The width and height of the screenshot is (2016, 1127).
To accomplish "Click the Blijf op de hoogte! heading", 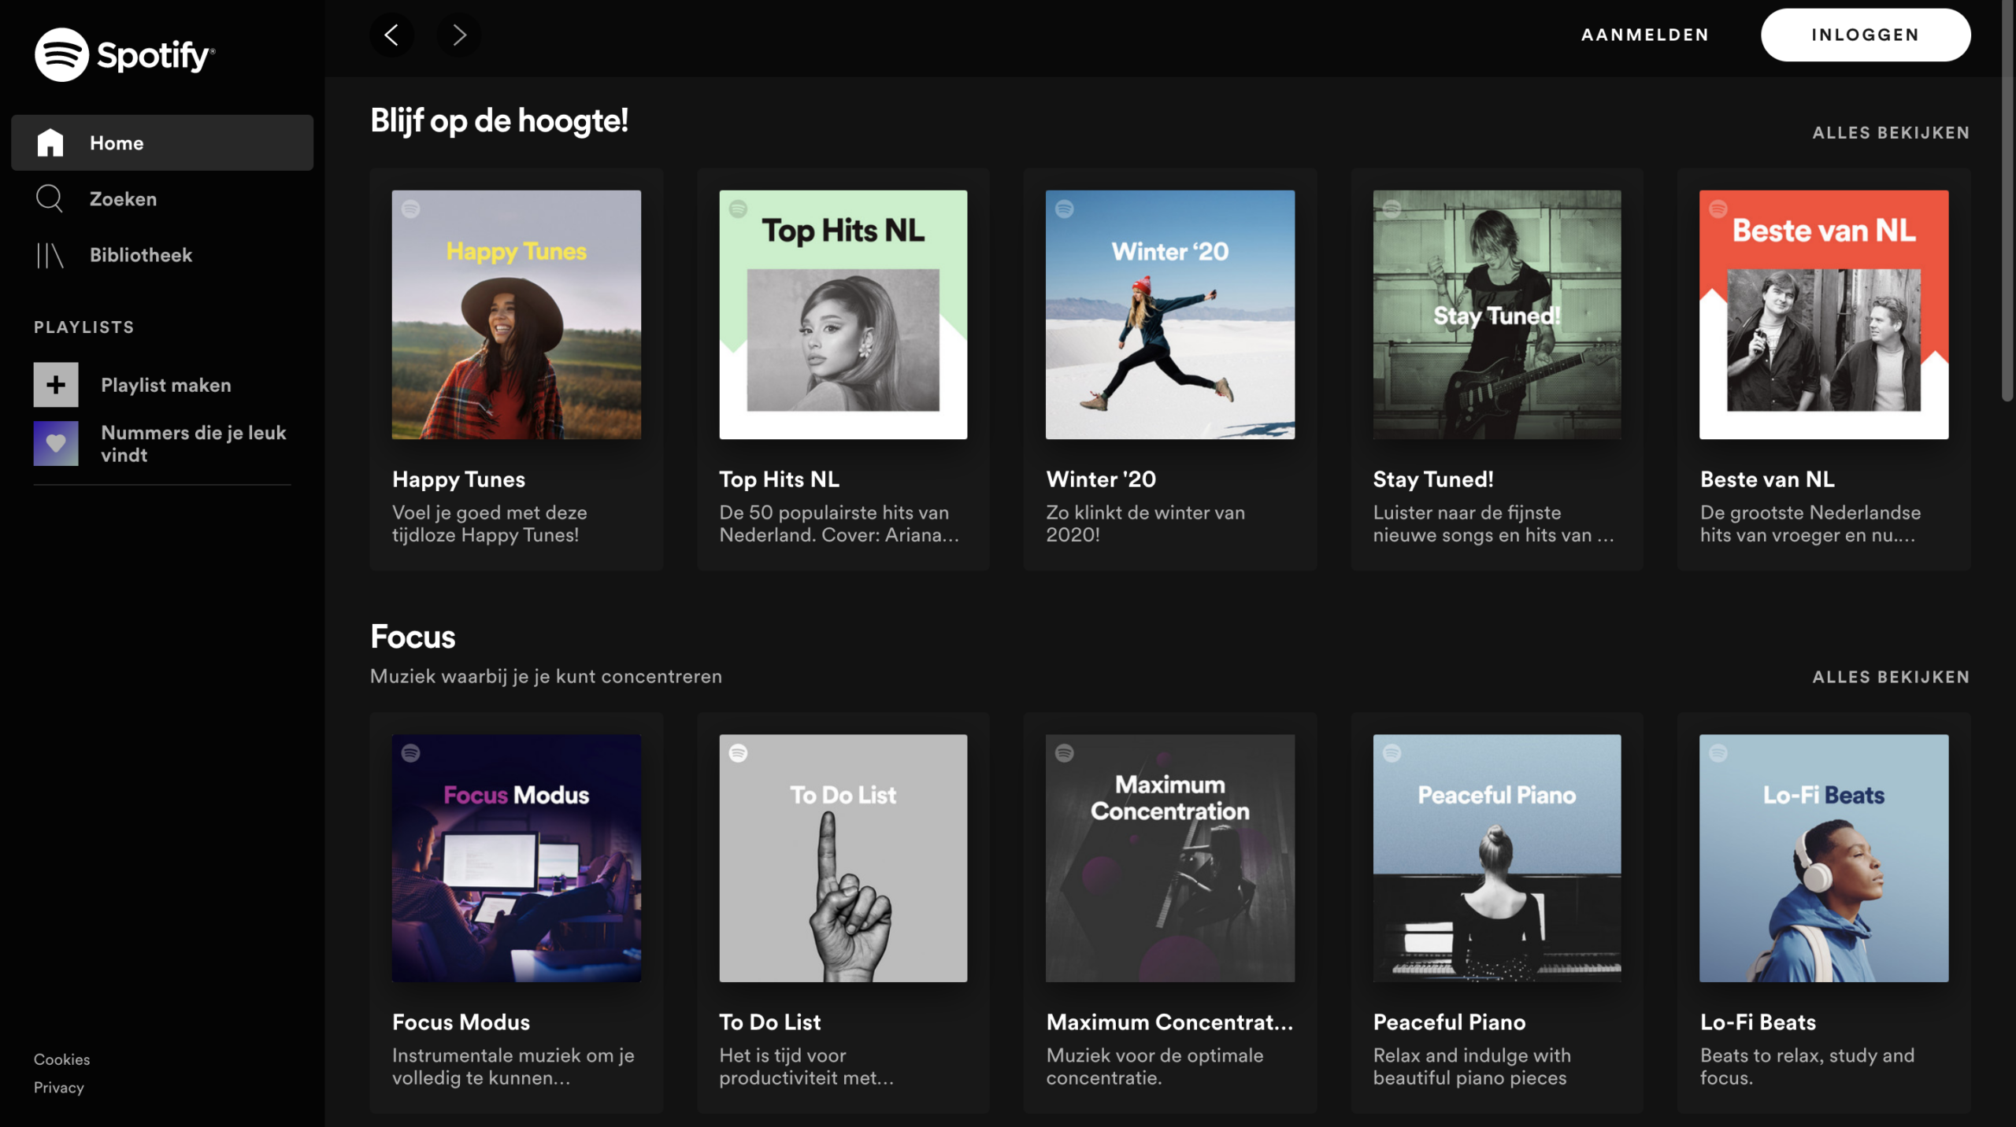I will coord(499,120).
